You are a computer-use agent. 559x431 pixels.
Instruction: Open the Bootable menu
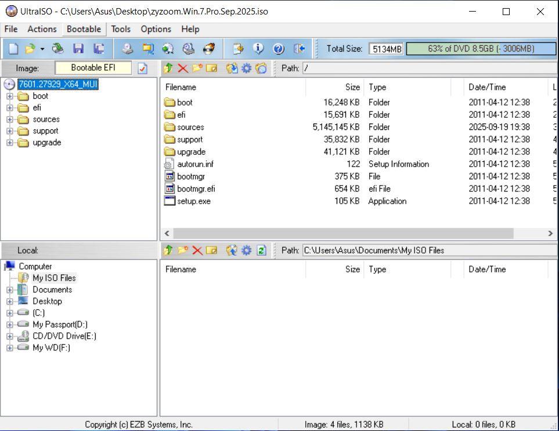pyautogui.click(x=84, y=29)
